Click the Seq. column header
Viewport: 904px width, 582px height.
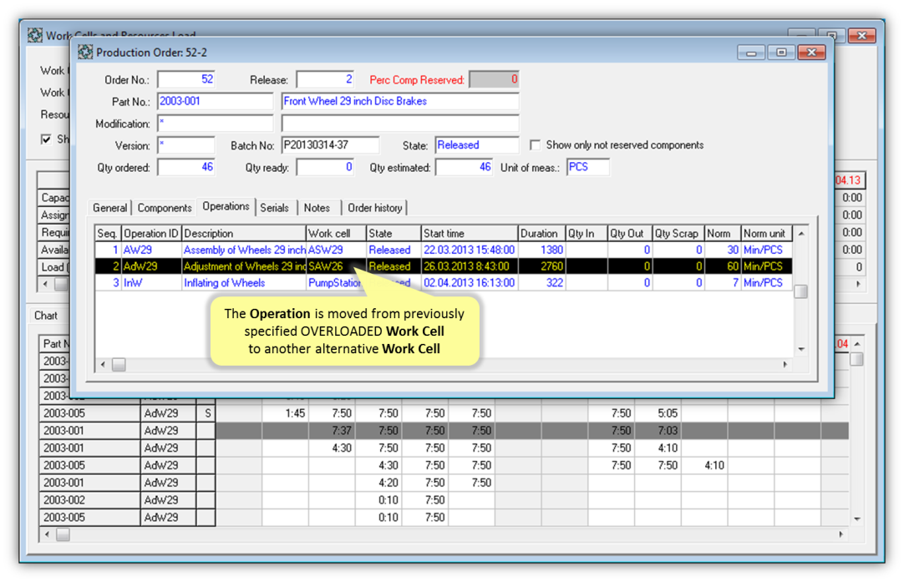pos(108,233)
